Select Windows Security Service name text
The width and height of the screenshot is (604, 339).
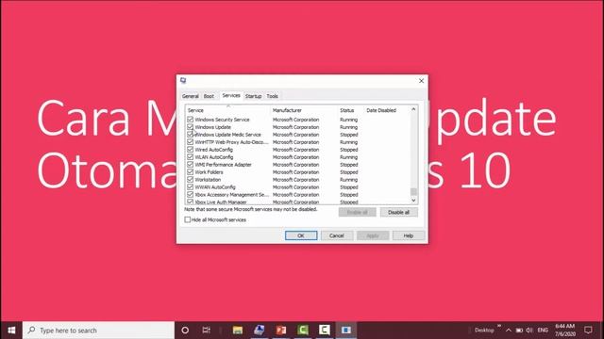click(x=223, y=120)
